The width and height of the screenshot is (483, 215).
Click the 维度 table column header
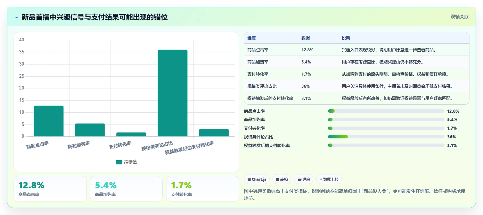[x=252, y=38]
